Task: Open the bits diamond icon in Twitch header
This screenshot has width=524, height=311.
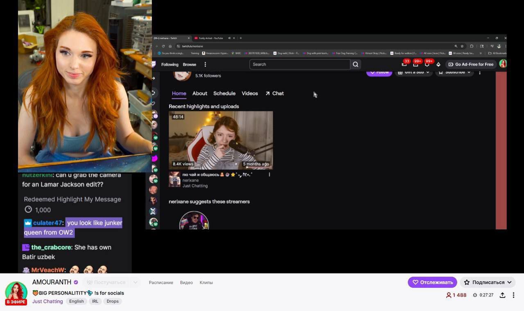Action: (438, 65)
